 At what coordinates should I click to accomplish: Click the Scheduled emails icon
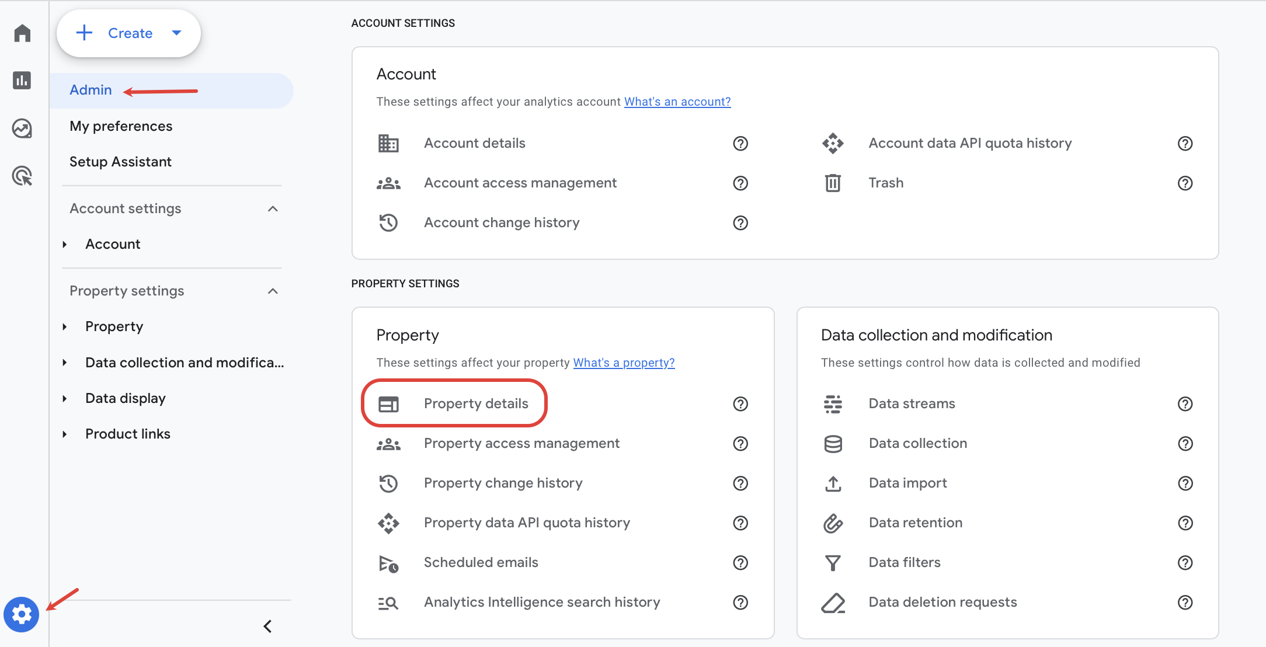tap(388, 563)
